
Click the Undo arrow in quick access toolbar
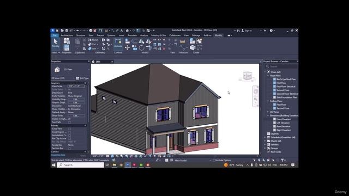(77, 30)
